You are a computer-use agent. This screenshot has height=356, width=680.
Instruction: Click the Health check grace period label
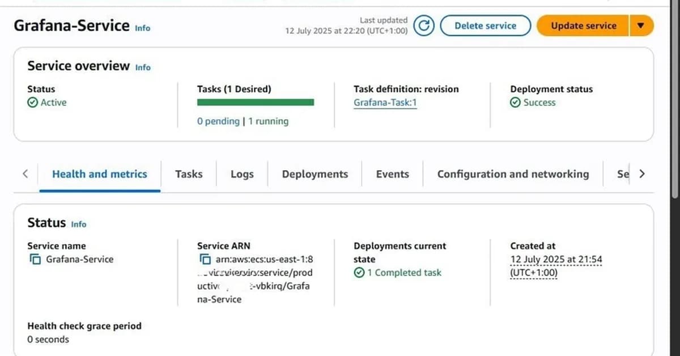coord(84,326)
